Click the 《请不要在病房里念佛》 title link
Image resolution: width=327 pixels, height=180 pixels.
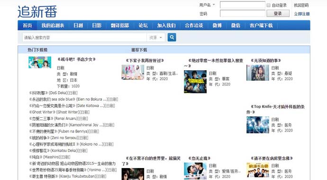pos(272,158)
